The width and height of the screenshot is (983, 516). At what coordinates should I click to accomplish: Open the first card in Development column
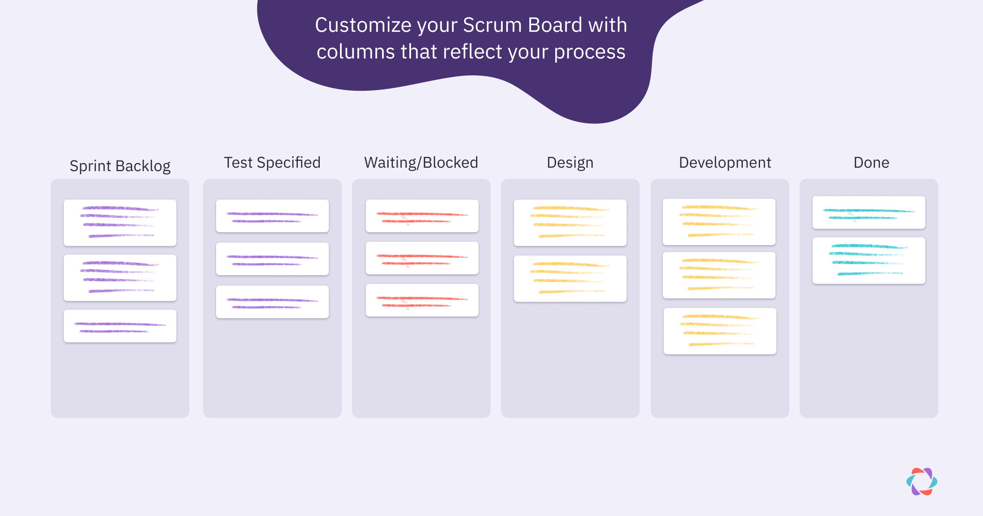point(719,222)
